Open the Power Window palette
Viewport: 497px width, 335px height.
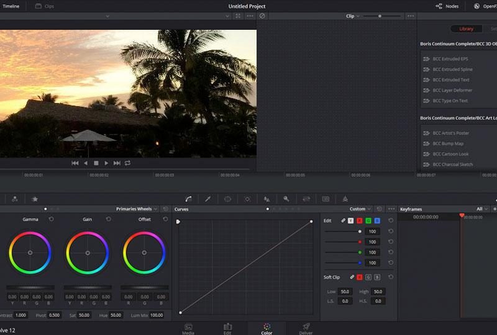coord(227,199)
